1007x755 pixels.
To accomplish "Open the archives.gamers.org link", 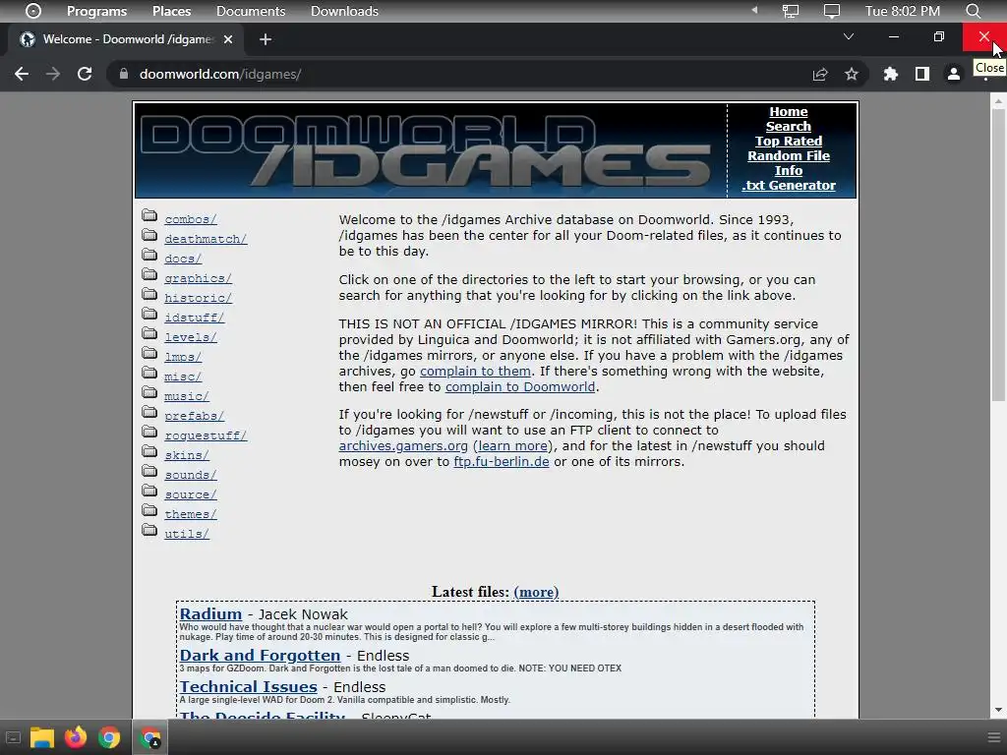I will pyautogui.click(x=403, y=446).
